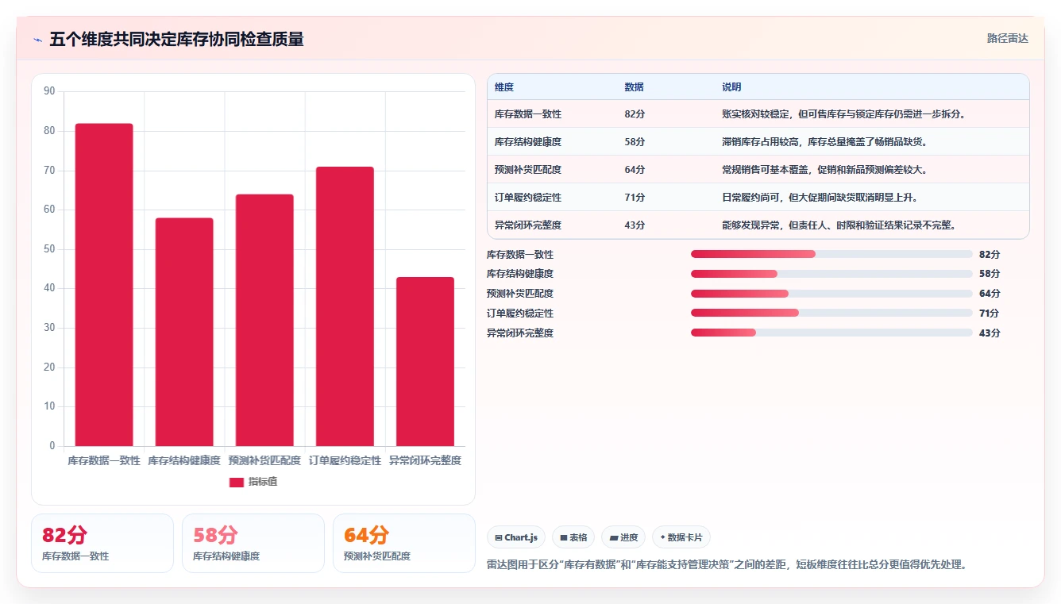Click the 58分 table cell
The image size is (1061, 604).
635,142
